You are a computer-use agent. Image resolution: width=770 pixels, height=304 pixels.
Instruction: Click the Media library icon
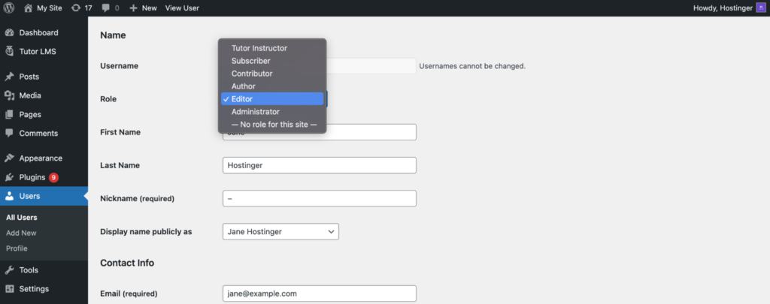pos(9,95)
